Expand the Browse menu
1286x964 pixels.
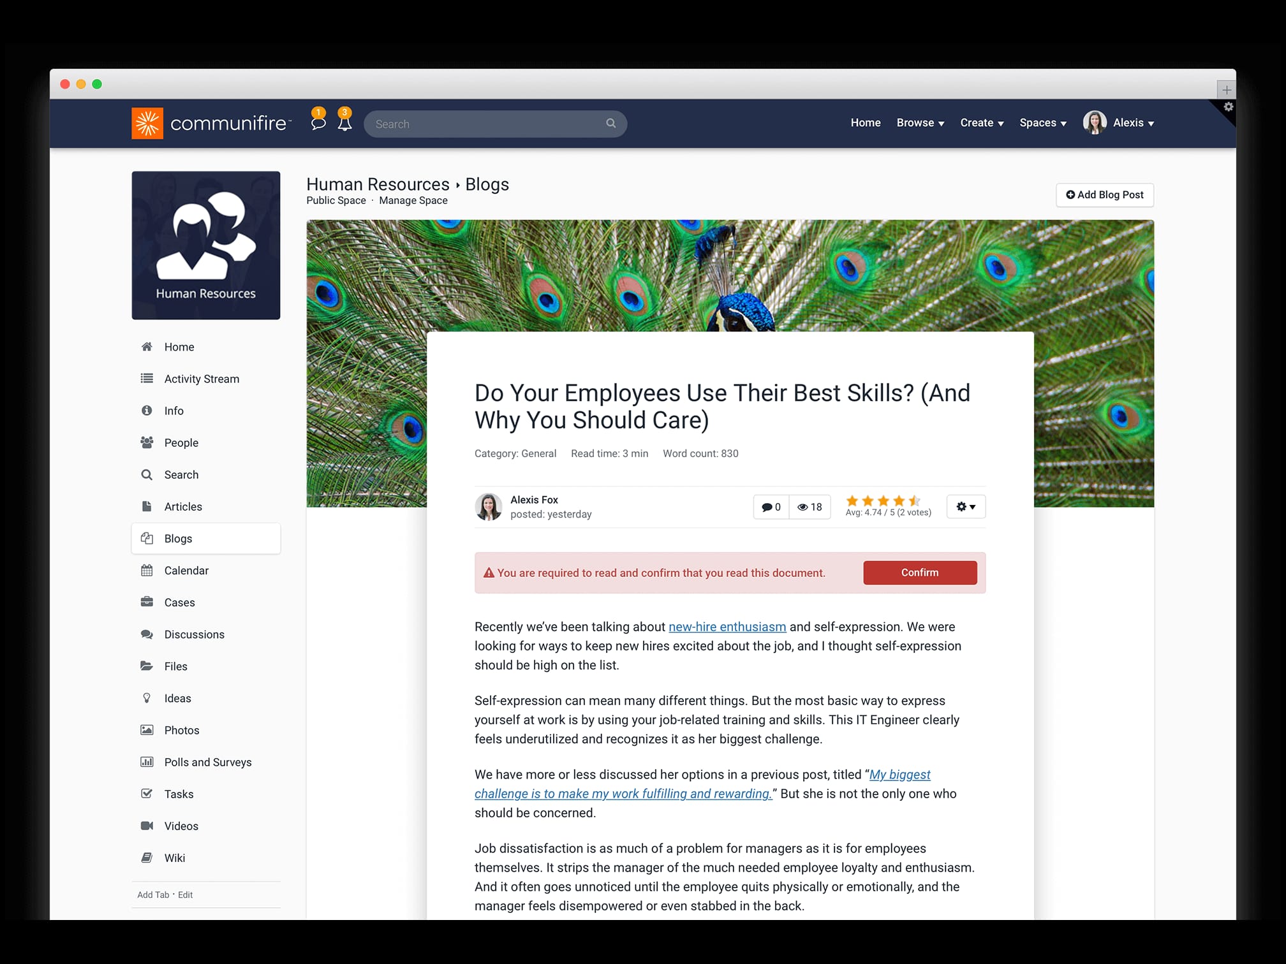[x=920, y=122]
